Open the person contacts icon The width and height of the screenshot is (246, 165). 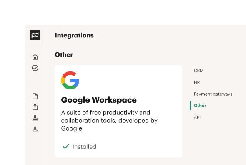click(x=35, y=129)
